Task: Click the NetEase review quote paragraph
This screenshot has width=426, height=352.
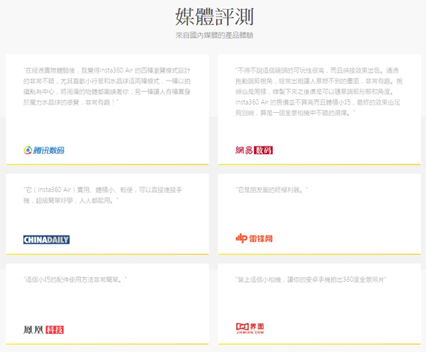Action: 319,91
